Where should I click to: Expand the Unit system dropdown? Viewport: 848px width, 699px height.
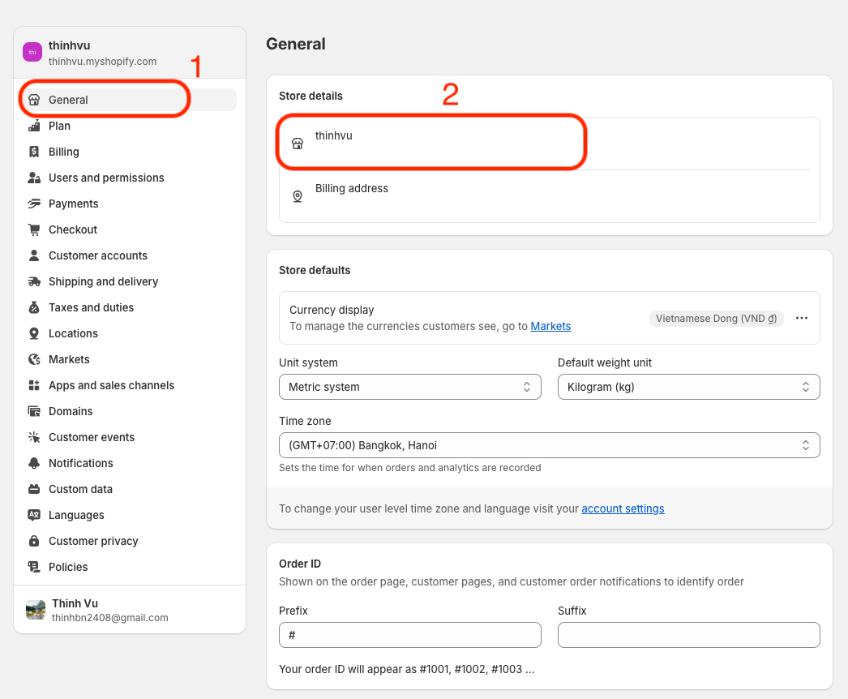click(x=410, y=387)
